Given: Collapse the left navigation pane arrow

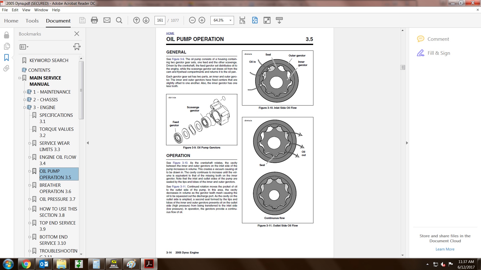Looking at the screenshot, I should pyautogui.click(x=88, y=143).
